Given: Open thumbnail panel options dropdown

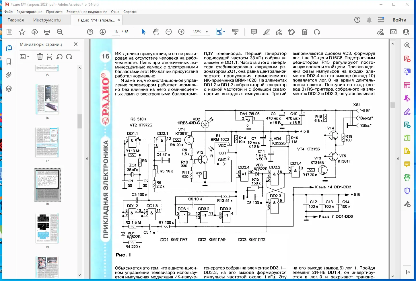Looking at the screenshot, I should [25, 56].
